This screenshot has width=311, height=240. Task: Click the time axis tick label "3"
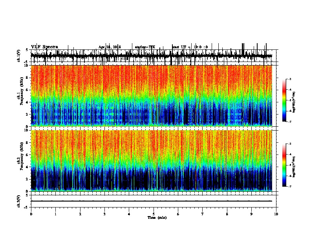pos(104,214)
